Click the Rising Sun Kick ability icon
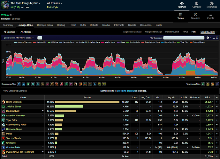The width and height of the screenshot is (220, 159). click(x=3, y=102)
